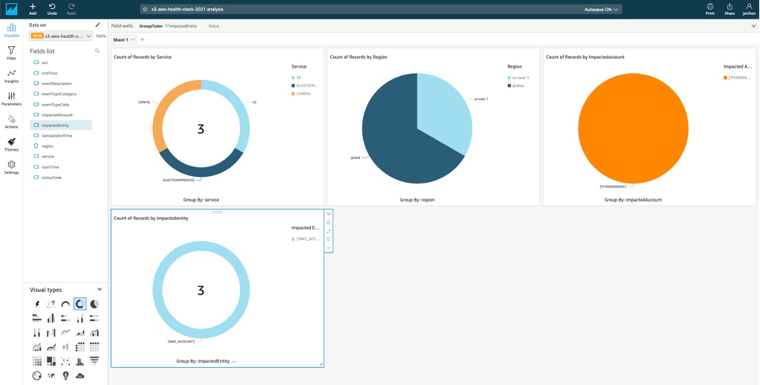760x385 pixels.
Task: Click the orange CONFIG legend swatch
Action: (x=293, y=94)
